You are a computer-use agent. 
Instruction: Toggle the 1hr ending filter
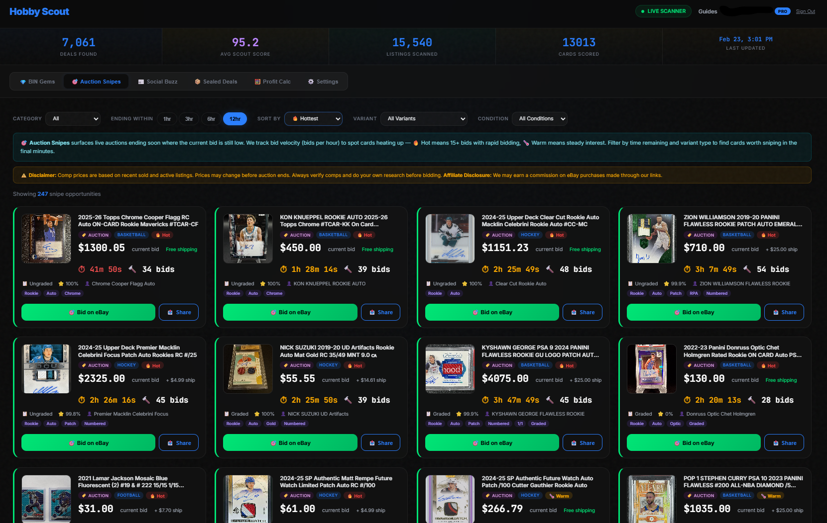(x=167, y=119)
